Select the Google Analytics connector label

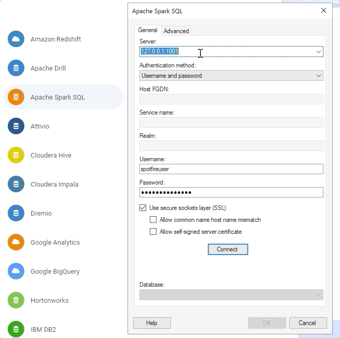[x=55, y=242]
